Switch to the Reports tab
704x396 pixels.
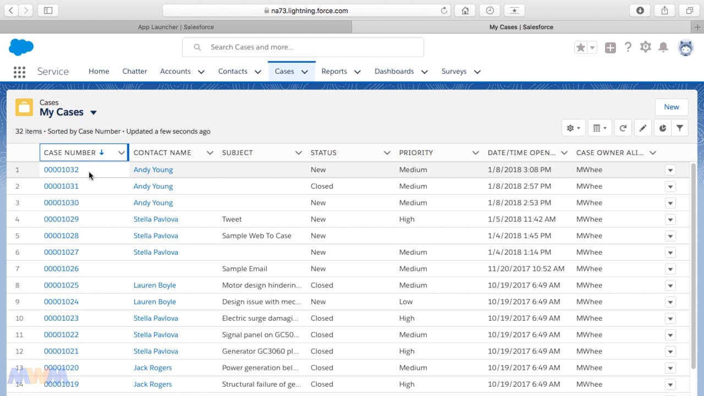tap(334, 71)
